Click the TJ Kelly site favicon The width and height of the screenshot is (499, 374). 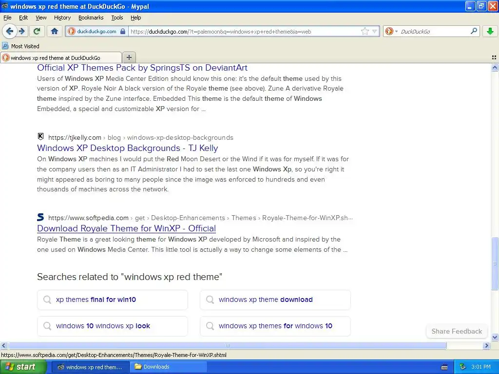pyautogui.click(x=40, y=137)
